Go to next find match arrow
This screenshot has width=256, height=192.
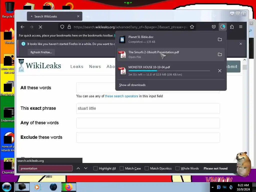tap(86, 168)
